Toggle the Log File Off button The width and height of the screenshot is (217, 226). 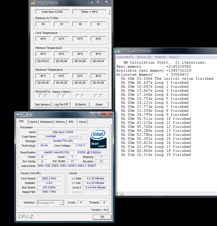pyautogui.click(x=61, y=104)
